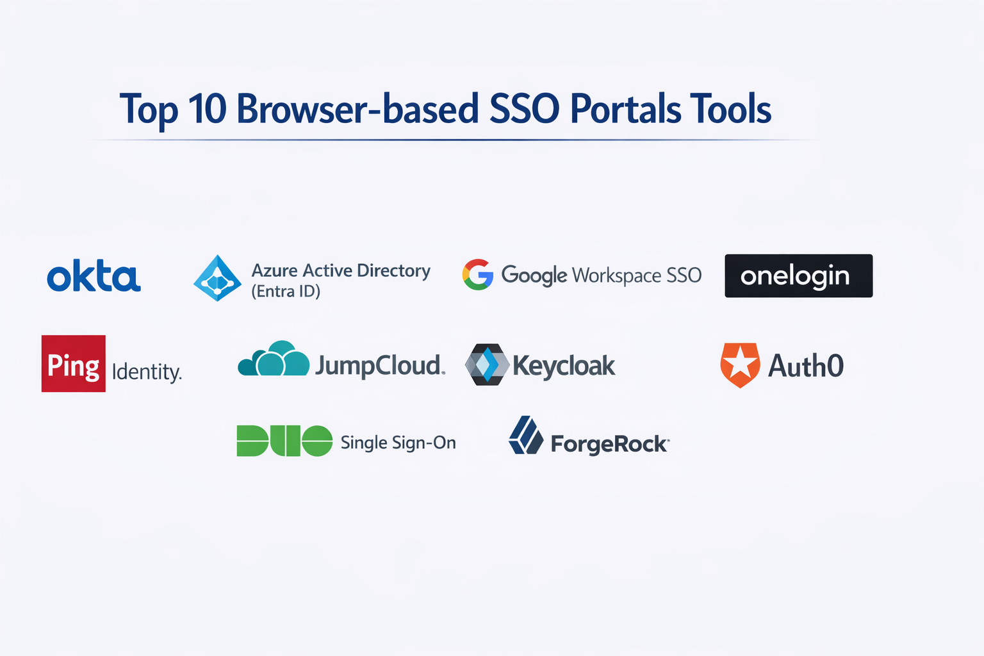The image size is (984, 656).
Task: Click the blue okta wordmark logo
Action: pyautogui.click(x=94, y=277)
